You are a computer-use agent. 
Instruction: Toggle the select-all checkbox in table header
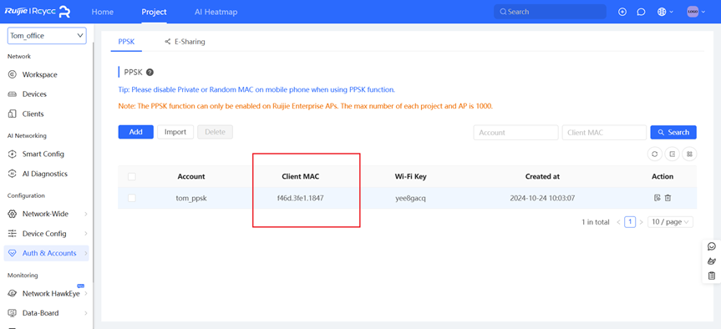132,176
